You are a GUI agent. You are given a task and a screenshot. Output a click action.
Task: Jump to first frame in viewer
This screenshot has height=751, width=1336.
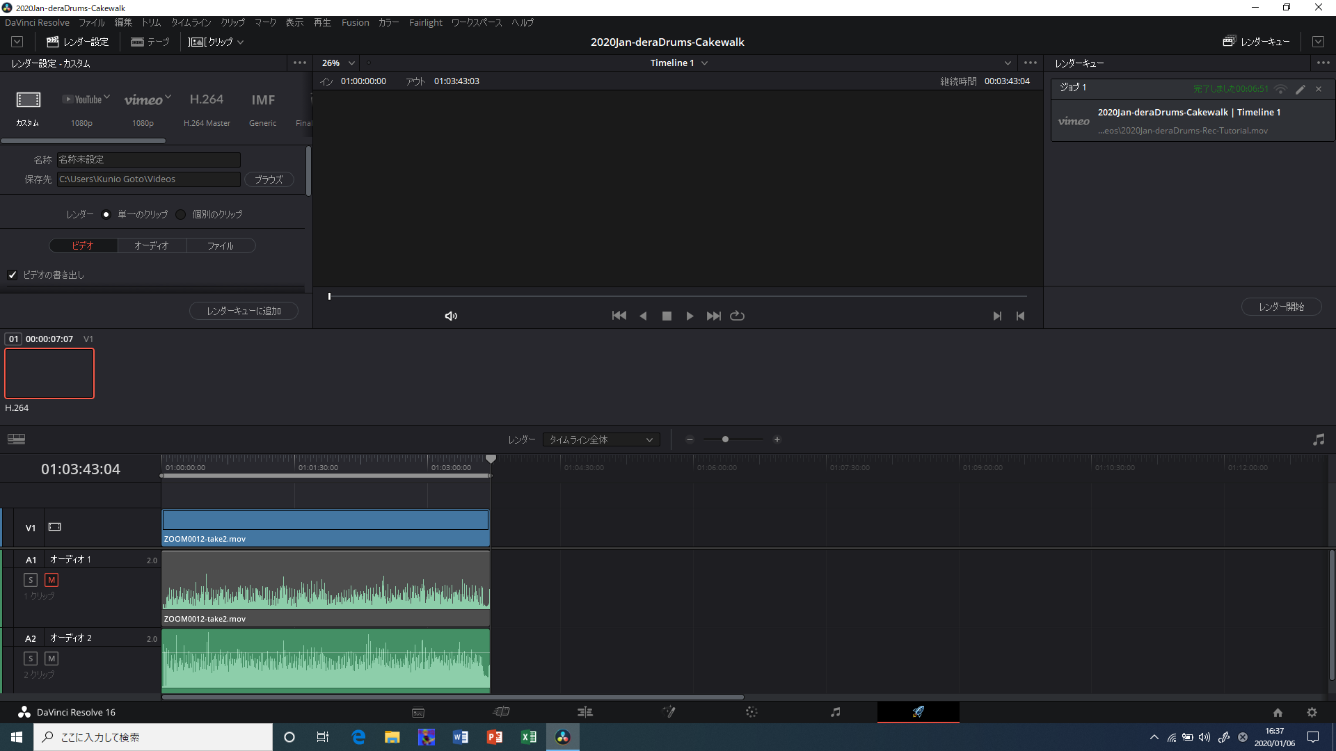point(619,316)
